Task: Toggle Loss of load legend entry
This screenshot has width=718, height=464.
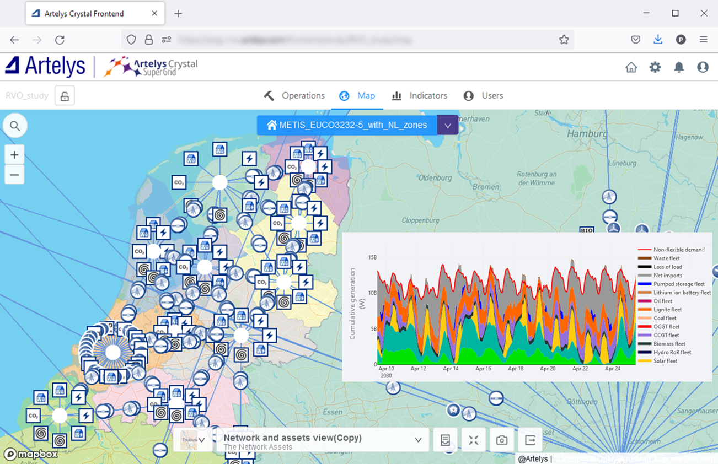Action: point(661,267)
